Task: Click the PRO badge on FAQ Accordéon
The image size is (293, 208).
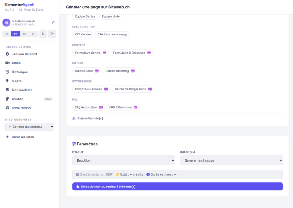Action: pos(101,107)
